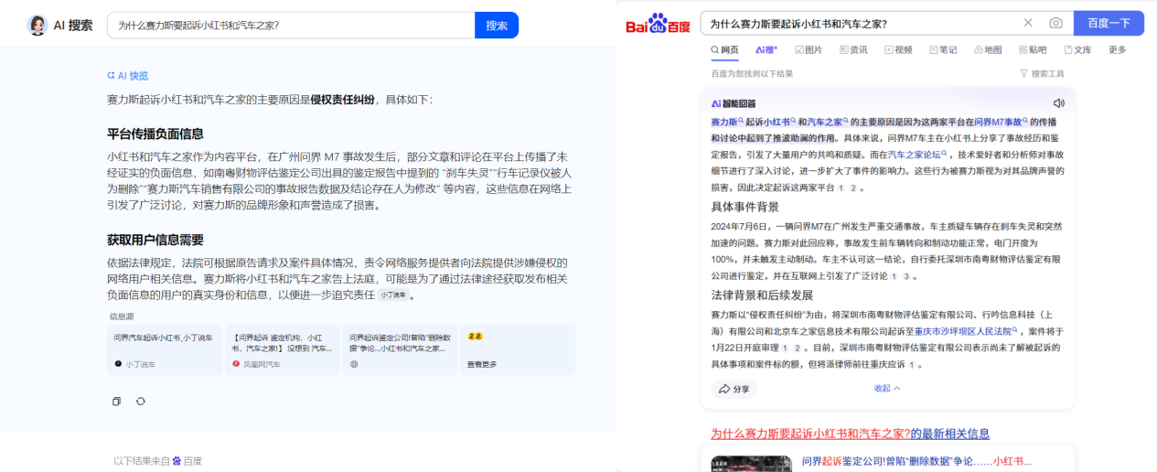Switch to the AI搜 tab

click(766, 49)
